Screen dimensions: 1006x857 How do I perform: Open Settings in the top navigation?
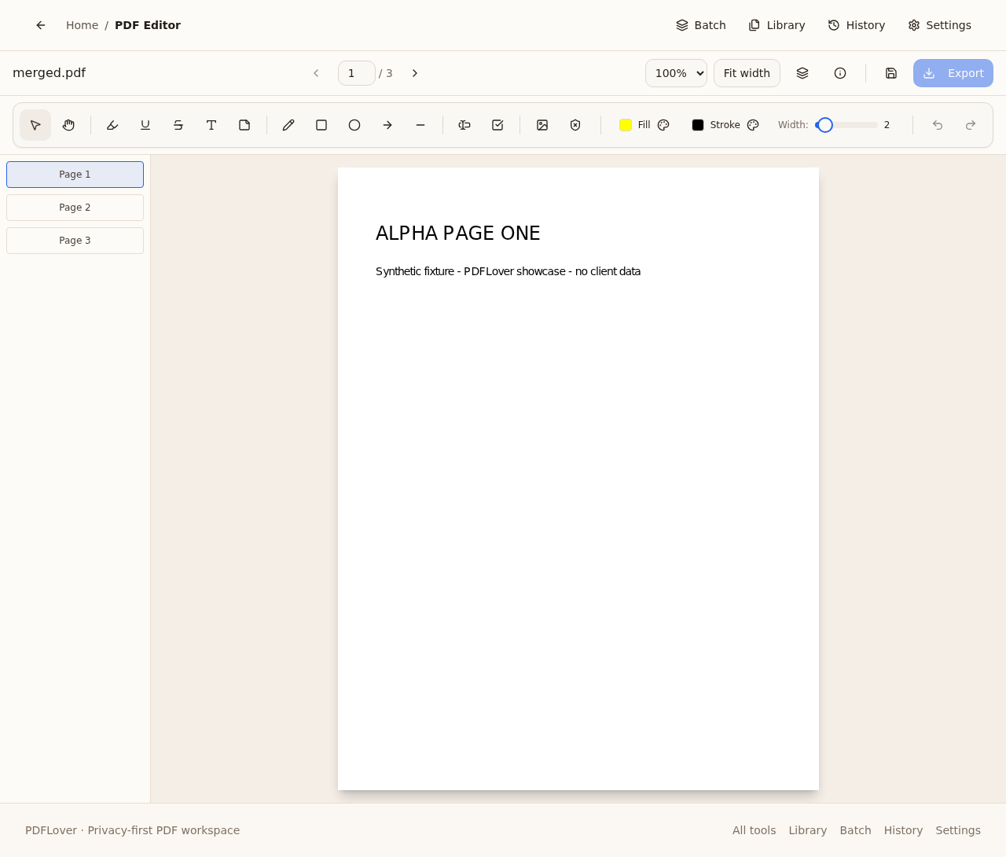pos(940,25)
